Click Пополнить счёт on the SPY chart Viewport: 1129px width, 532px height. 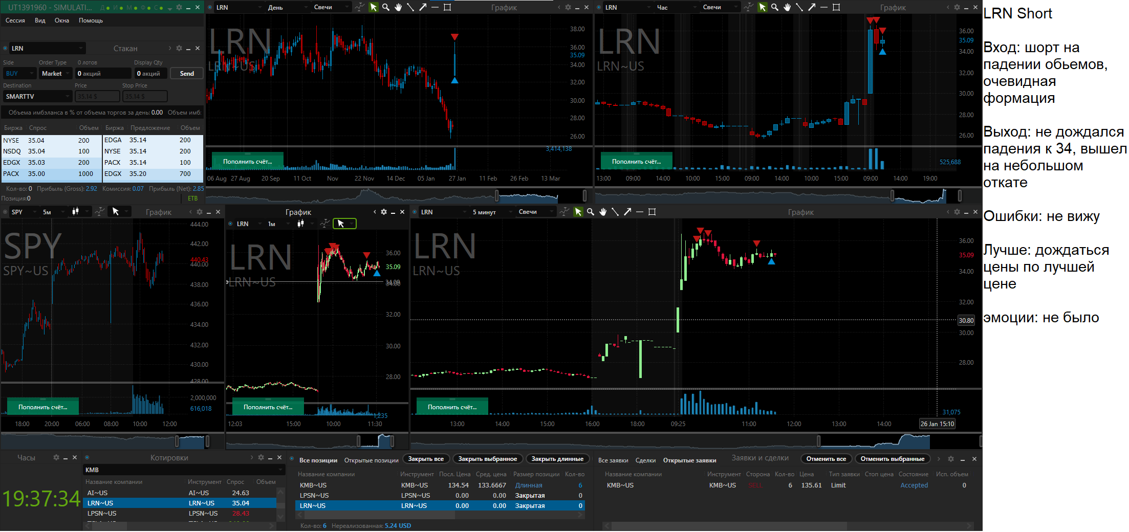(43, 407)
